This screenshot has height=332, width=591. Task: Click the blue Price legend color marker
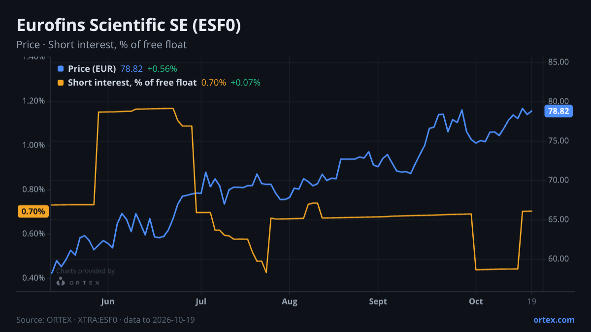[61, 69]
